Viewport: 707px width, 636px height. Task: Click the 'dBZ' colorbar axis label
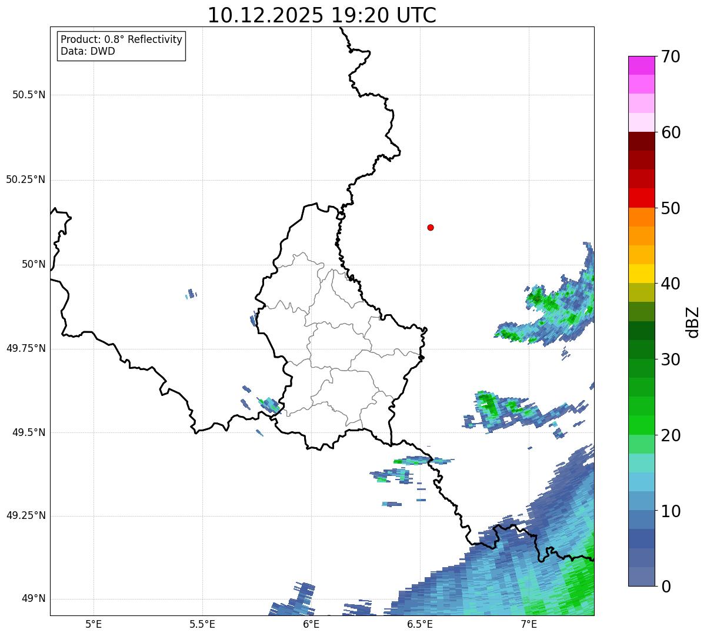pyautogui.click(x=693, y=321)
